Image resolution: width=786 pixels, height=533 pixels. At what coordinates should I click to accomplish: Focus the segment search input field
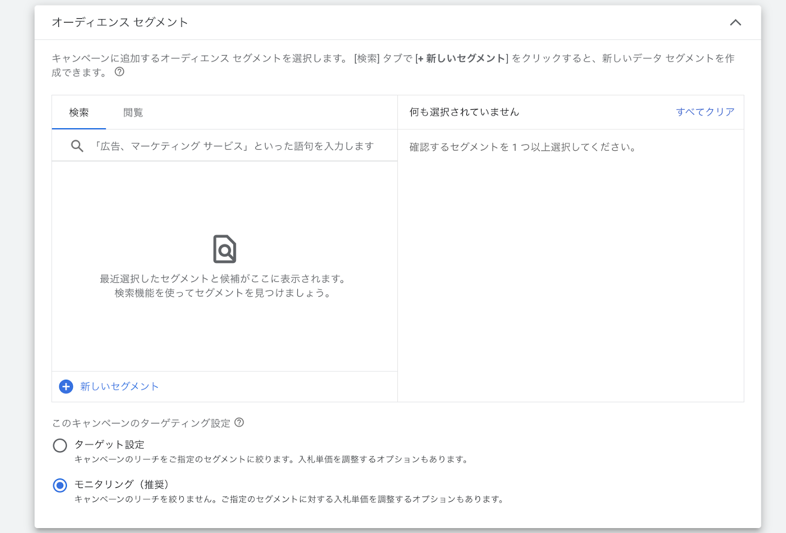pos(225,146)
